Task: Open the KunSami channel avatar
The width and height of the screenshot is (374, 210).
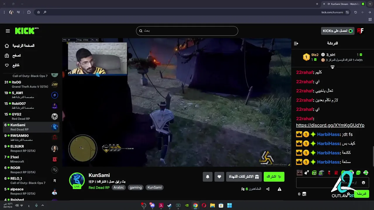Action: pos(77,180)
